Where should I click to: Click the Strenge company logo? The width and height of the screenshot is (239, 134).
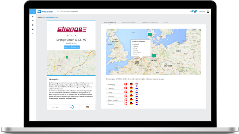(x=72, y=29)
